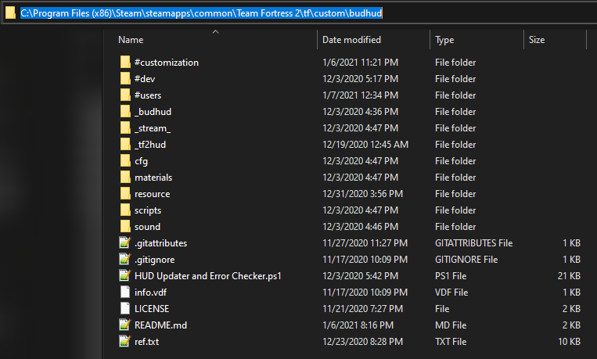Select the .gitignore file name
The width and height of the screenshot is (597, 359).
click(x=155, y=259)
